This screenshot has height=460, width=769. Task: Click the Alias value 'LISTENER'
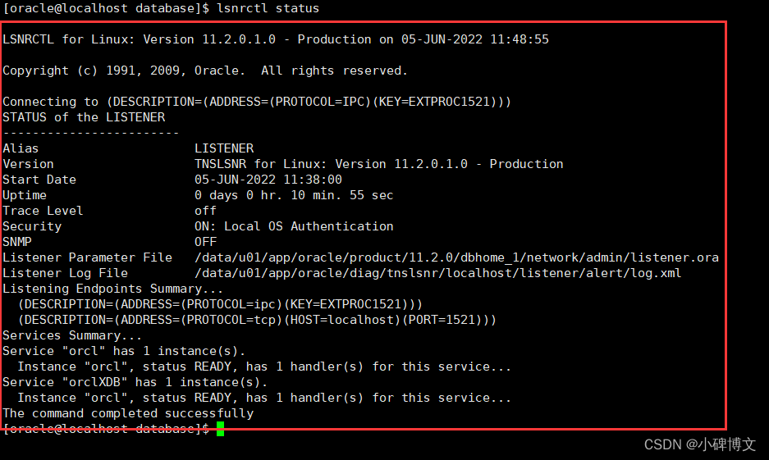point(224,148)
